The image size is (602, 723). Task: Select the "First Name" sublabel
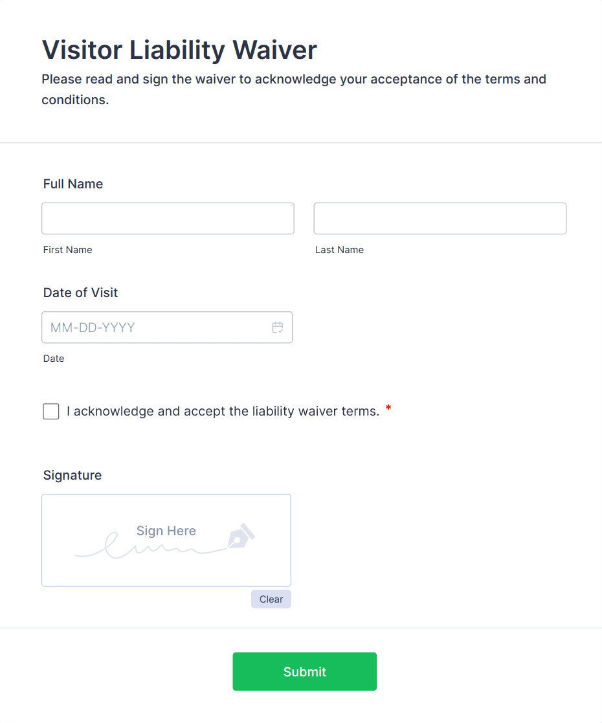coord(67,250)
